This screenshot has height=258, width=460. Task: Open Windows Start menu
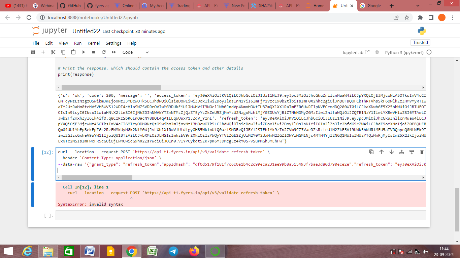tap(8, 251)
